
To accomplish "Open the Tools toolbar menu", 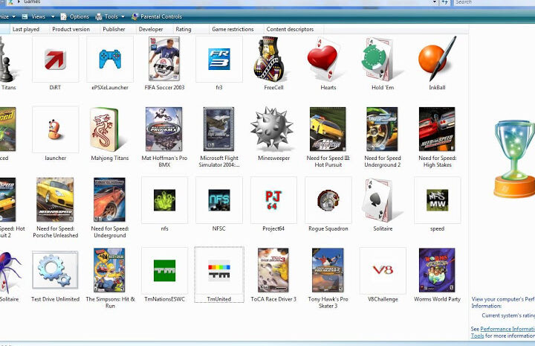I will coord(107,16).
